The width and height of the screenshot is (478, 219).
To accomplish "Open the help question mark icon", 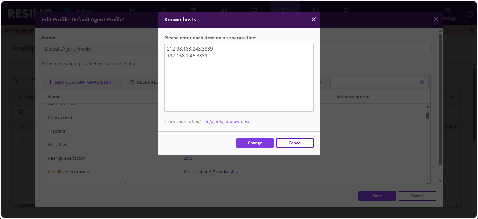I will pos(470,14).
